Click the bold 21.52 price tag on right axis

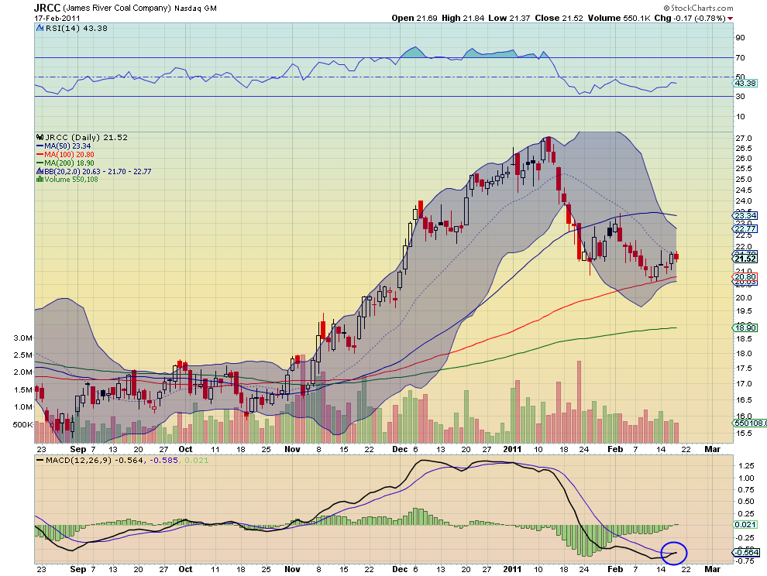coord(746,259)
